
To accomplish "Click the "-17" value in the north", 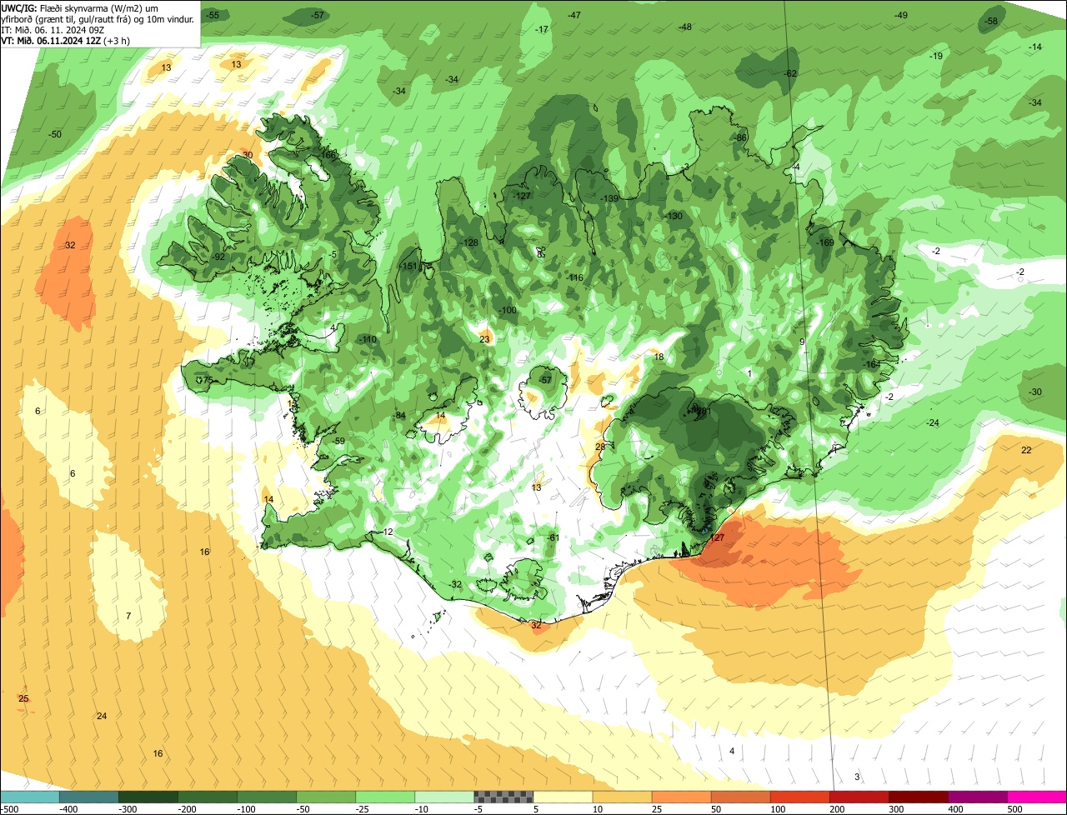I will [543, 29].
